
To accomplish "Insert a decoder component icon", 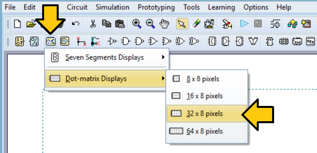I will point(212,42).
